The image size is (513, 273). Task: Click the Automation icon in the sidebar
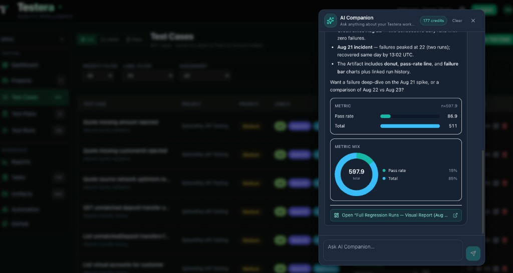(x=5, y=209)
